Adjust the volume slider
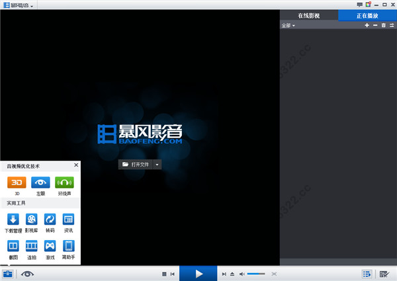Viewport: 397px width, 281px height. (256, 274)
